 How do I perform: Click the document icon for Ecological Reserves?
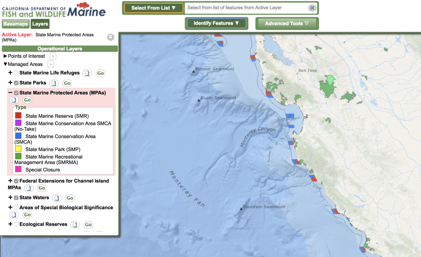pos(75,225)
